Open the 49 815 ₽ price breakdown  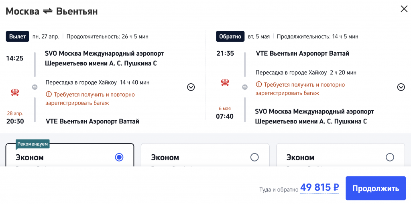(x=320, y=188)
